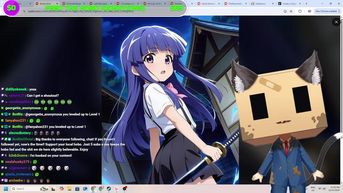The width and height of the screenshot is (343, 193).
Task: Bookmark this page with the star icon
Action: [291, 11]
